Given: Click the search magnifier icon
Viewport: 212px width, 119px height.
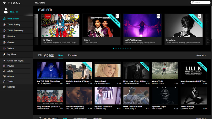Looking at the screenshot, I should pyautogui.click(x=193, y=3).
